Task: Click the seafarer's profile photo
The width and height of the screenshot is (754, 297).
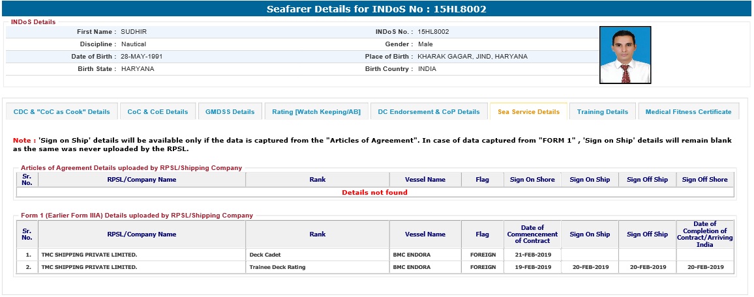Action: tap(625, 55)
